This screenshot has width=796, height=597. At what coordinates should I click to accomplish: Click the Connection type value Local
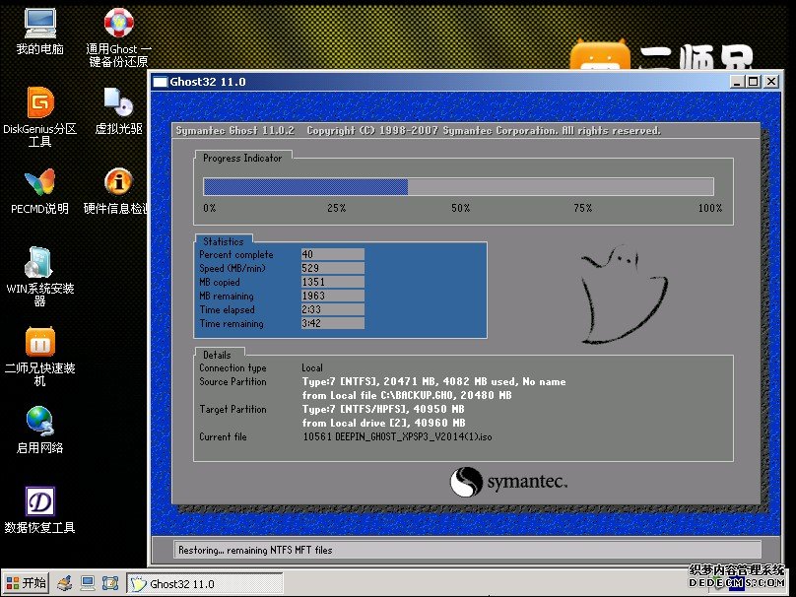(x=312, y=368)
